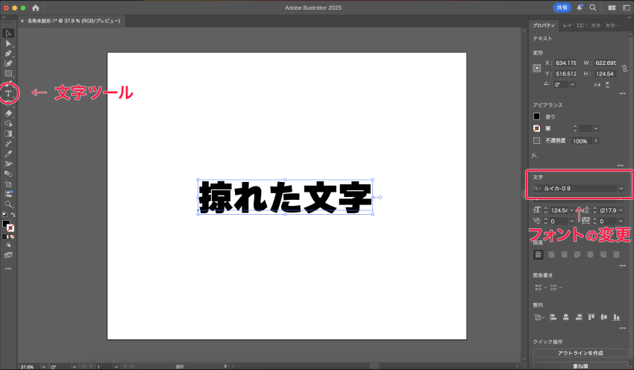Select the Eraser tool
This screenshot has height=370, width=634.
coord(8,113)
